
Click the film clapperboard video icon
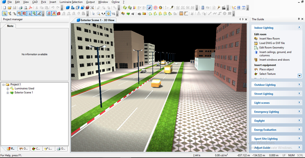coord(224,8)
